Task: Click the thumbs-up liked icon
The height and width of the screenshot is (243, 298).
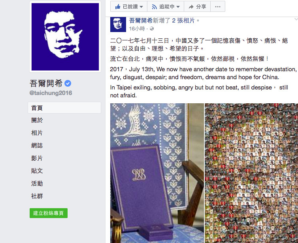Action: pyautogui.click(x=118, y=7)
